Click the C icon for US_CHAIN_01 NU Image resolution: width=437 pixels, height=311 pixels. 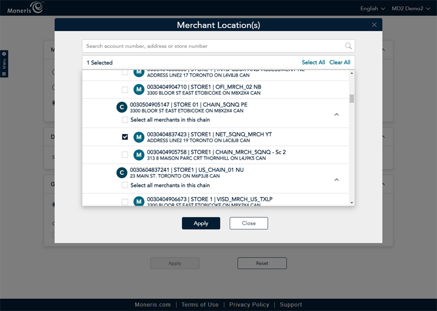coord(122,173)
